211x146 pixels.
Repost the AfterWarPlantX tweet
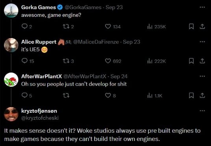point(66,96)
